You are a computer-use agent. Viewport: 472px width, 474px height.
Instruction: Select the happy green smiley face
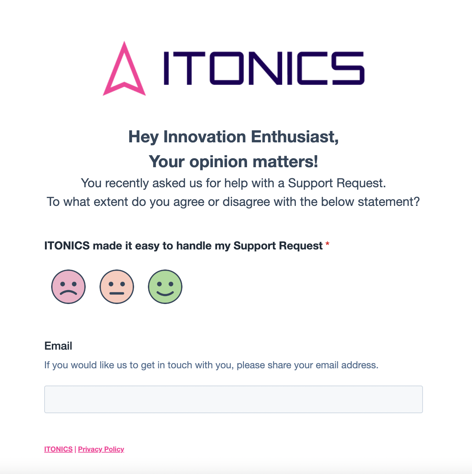click(165, 287)
